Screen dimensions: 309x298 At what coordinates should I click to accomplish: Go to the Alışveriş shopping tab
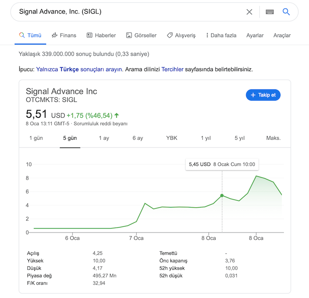click(x=181, y=35)
